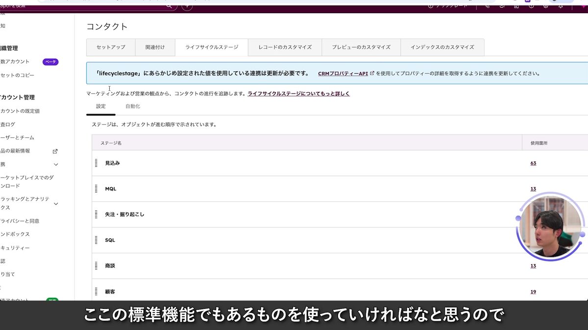This screenshot has height=330, width=588.
Task: Open the dropdown arrow at top-right corner
Action: 583,7
